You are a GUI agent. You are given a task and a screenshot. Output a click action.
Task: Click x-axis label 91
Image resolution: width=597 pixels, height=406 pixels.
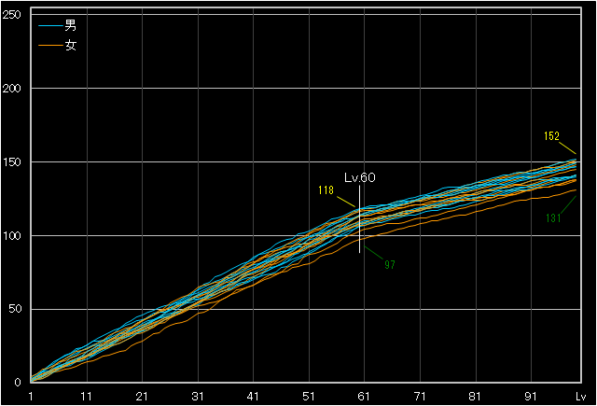click(531, 397)
